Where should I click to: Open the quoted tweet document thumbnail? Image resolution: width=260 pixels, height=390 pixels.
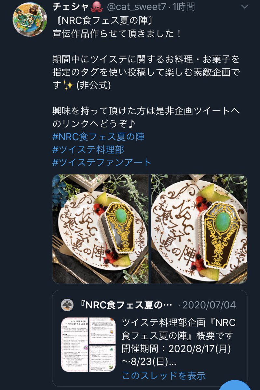(x=89, y=344)
